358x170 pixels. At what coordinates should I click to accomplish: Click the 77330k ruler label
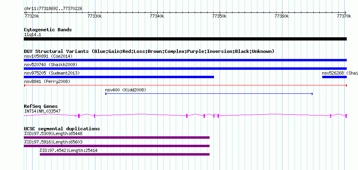point(96,16)
